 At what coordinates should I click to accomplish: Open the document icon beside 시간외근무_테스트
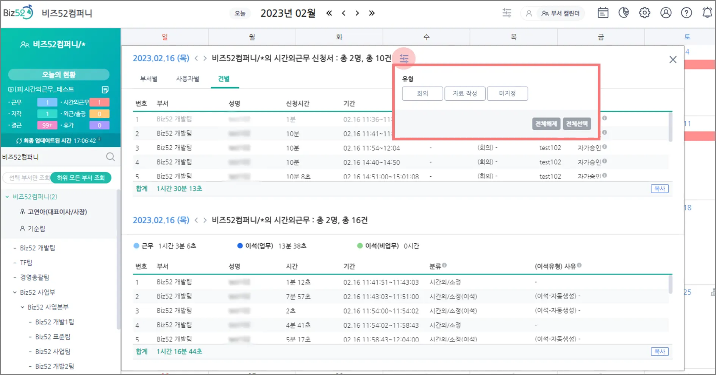[105, 89]
